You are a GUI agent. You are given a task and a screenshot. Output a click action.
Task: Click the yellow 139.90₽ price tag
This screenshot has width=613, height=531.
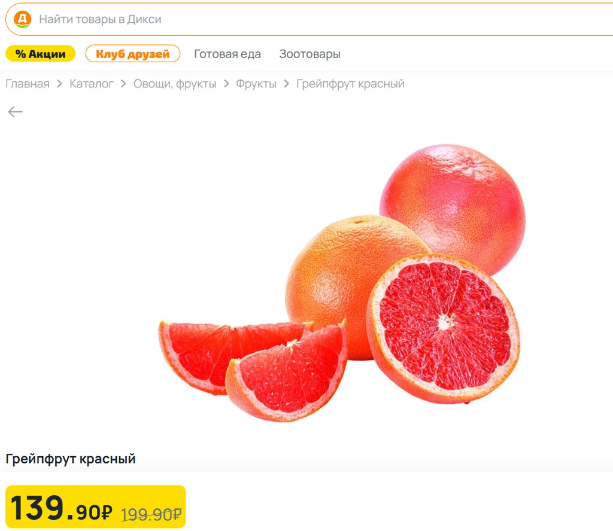tap(95, 507)
